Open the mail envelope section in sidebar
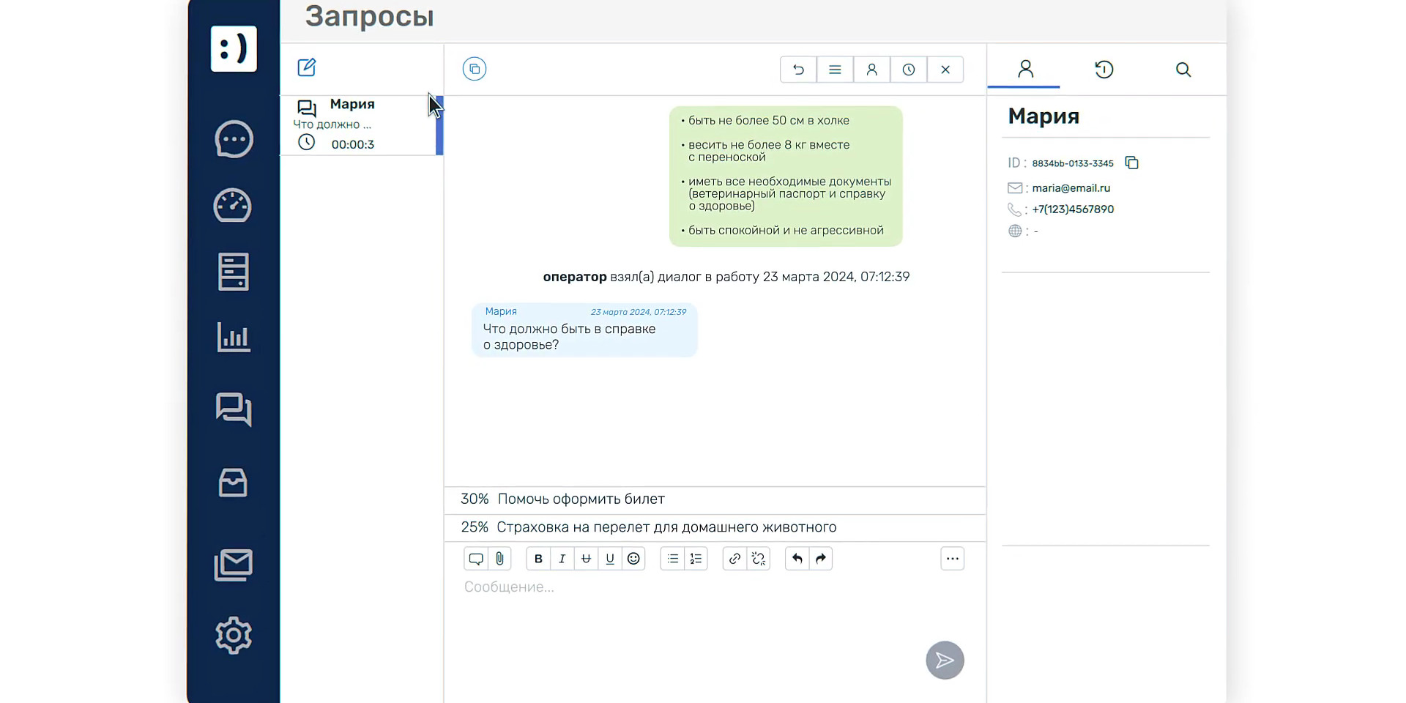 click(x=233, y=565)
